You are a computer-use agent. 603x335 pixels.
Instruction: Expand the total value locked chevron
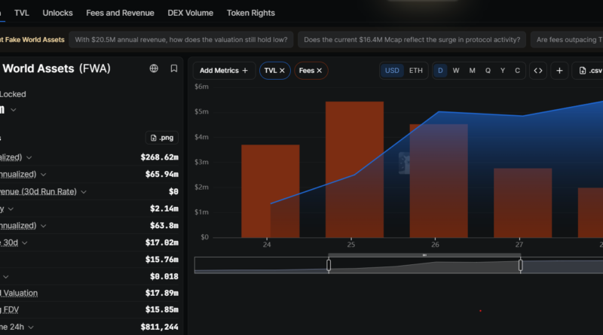[x=14, y=110]
